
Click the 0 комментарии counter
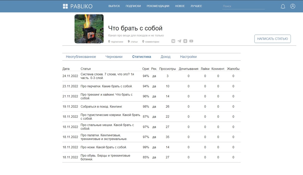[x=151, y=42]
